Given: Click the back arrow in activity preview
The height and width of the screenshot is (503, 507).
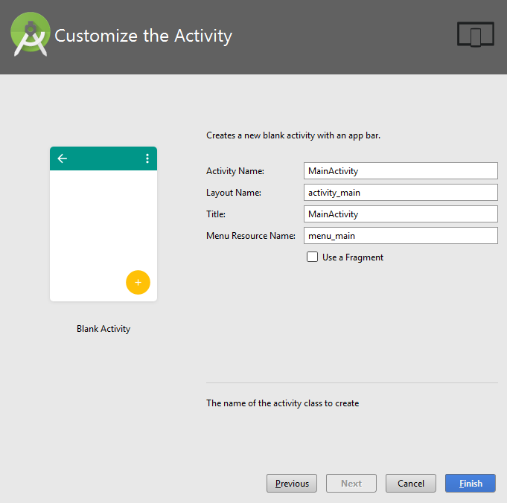Looking at the screenshot, I should (x=62, y=158).
